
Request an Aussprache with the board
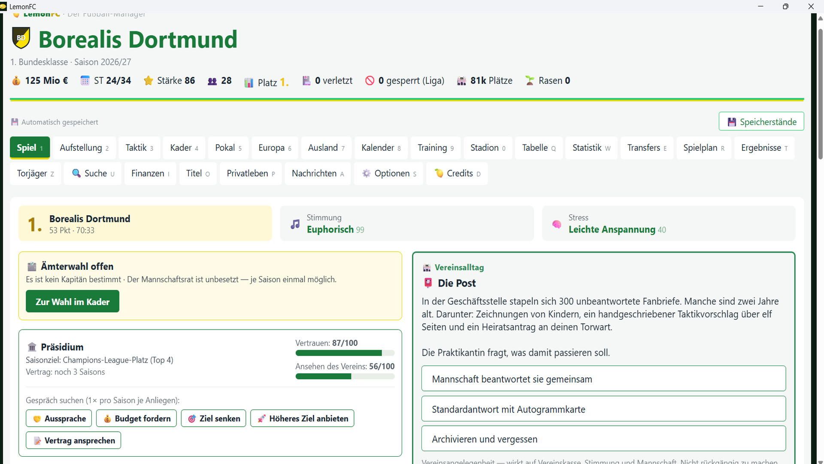tap(59, 418)
